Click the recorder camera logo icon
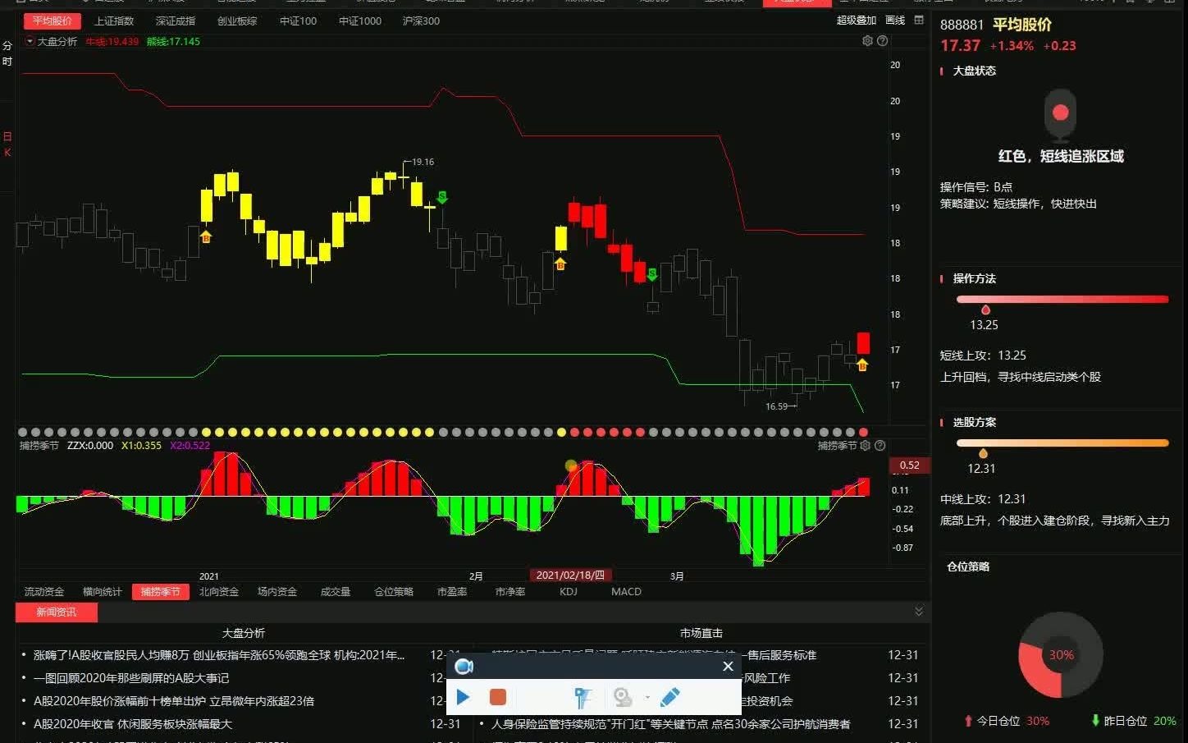Screen dimensions: 1188x743 coord(464,666)
